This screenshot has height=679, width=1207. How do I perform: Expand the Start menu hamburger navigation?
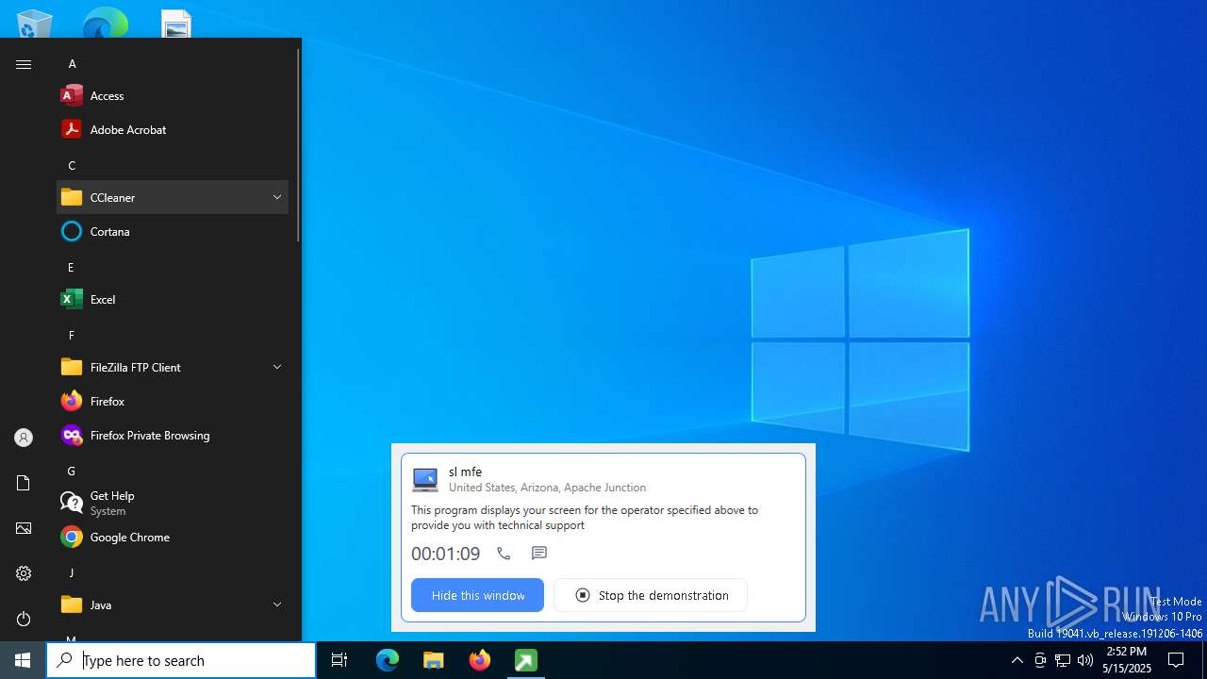[24, 64]
